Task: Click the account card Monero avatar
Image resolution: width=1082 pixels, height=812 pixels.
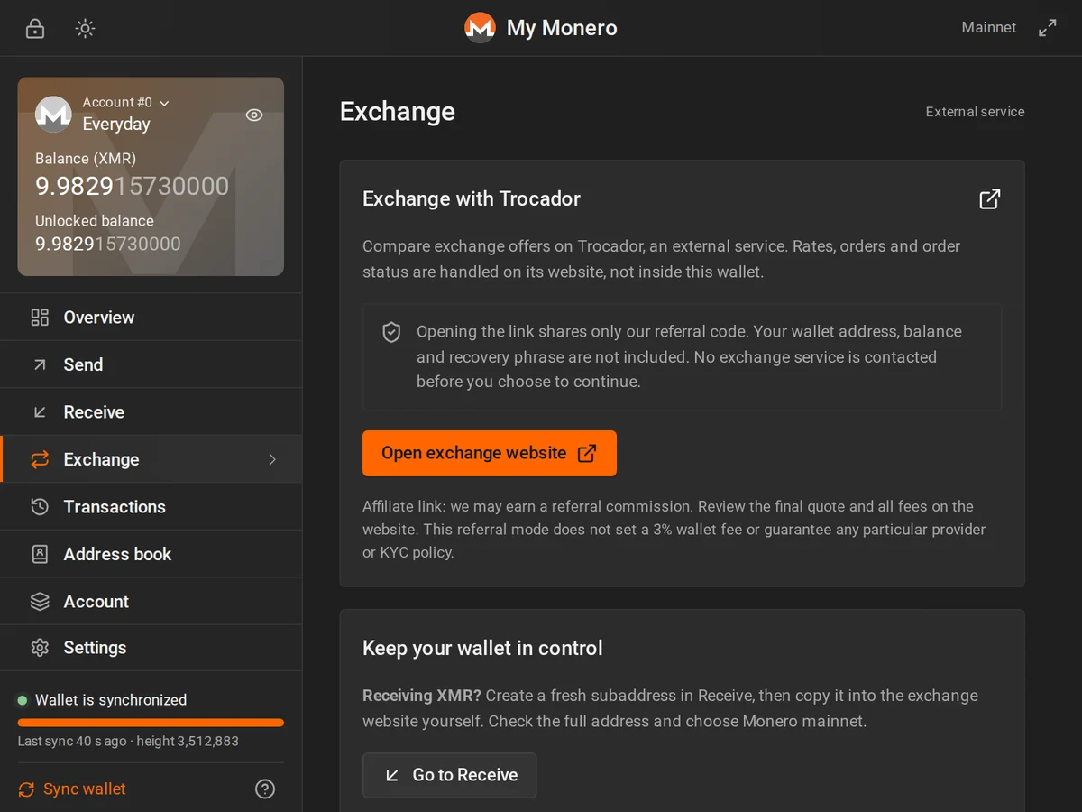Action: [53, 114]
